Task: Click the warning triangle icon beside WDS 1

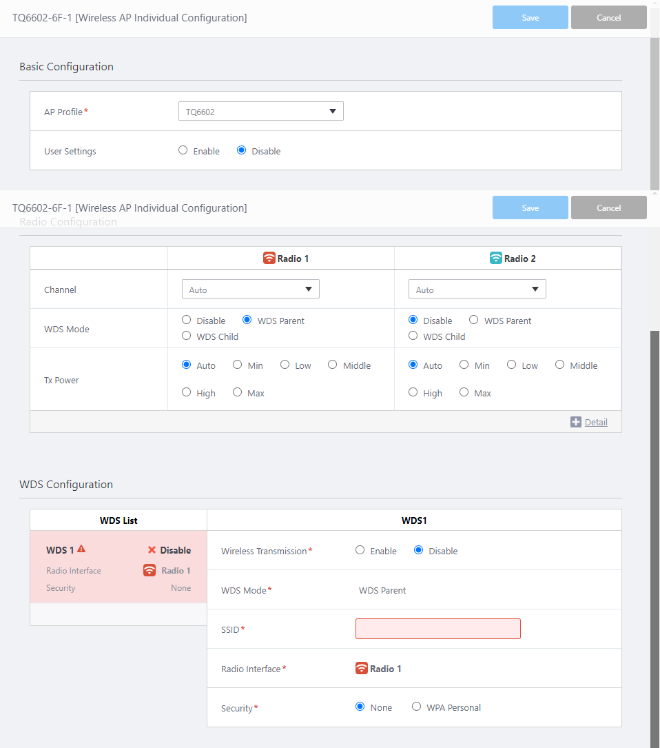Action: [x=81, y=549]
